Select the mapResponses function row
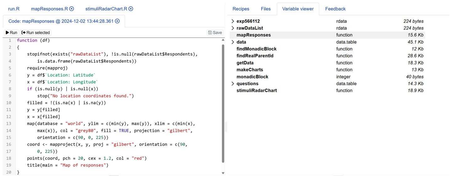This screenshot has height=176, width=452. click(327, 35)
